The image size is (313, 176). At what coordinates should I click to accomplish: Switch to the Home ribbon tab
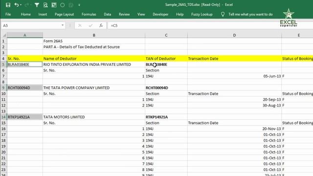point(26,14)
